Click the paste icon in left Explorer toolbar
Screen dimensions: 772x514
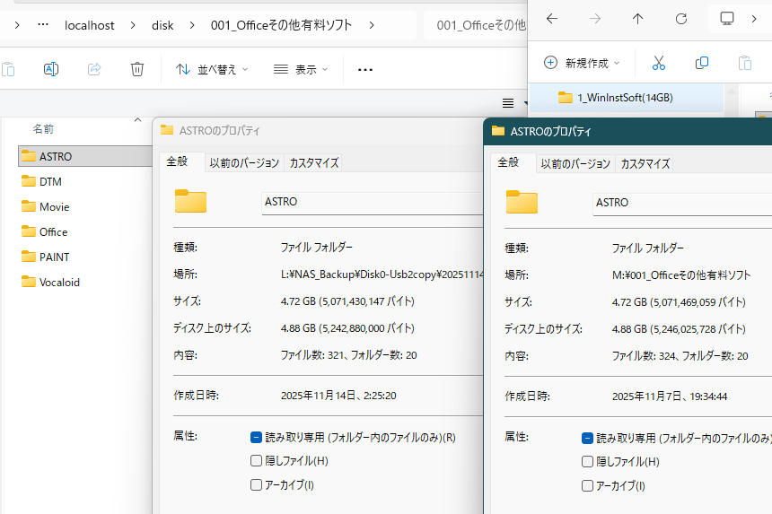point(8,69)
